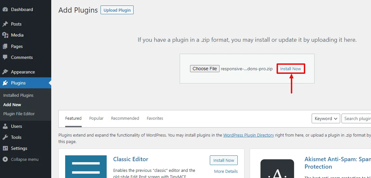
Task: Open More Details for Classic Editor
Action: tap(226, 172)
